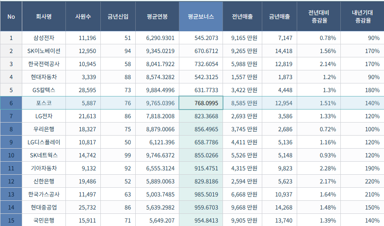Click row header number 10
Screen dimensions: 384x226
point(11,155)
